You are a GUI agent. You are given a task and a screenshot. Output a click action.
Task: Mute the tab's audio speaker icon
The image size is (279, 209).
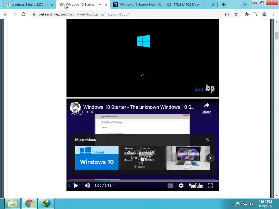100,5
